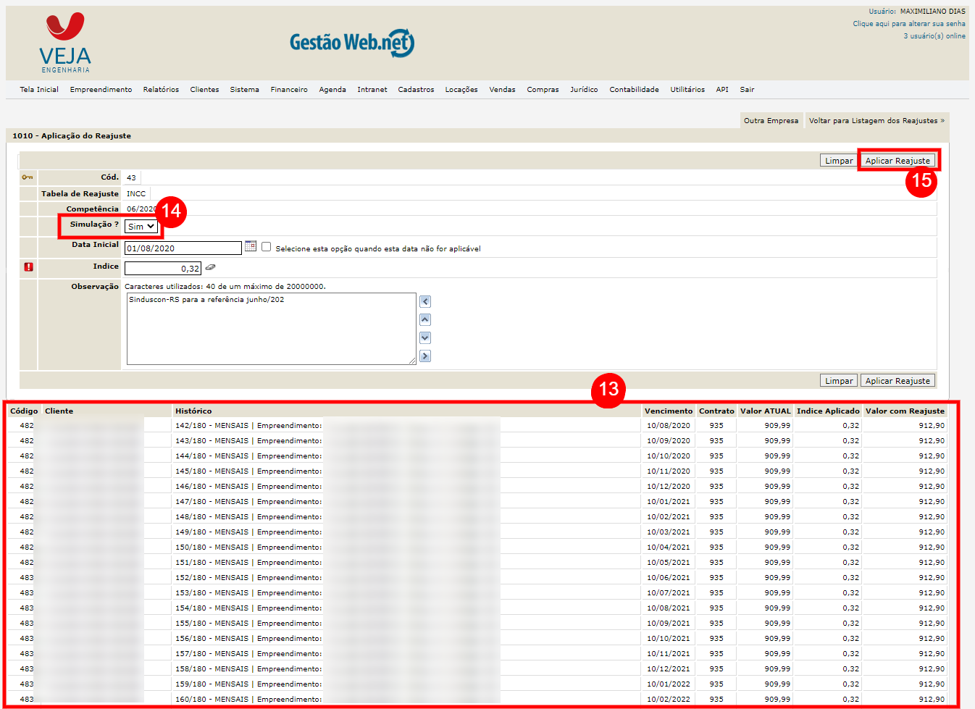Click the down arrow beside Observação box
Viewport: 975px width, 709px height.
tap(425, 337)
